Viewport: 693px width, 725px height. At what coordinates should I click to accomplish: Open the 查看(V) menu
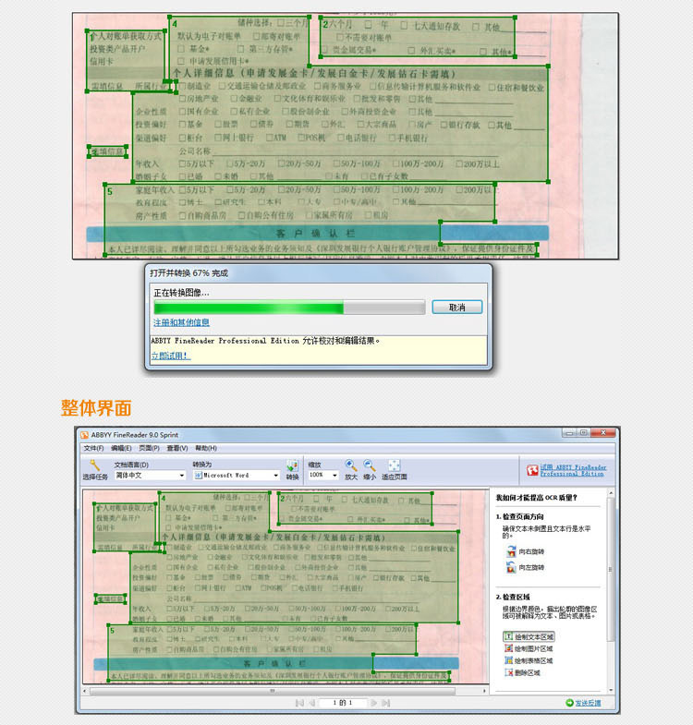178,448
